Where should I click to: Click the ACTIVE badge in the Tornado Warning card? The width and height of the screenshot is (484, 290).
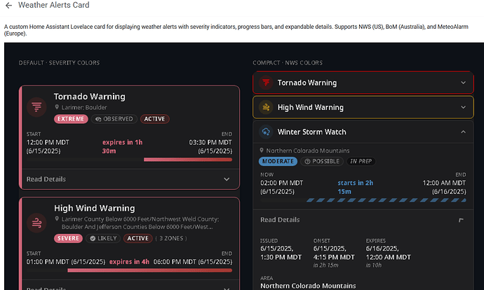[x=154, y=119]
